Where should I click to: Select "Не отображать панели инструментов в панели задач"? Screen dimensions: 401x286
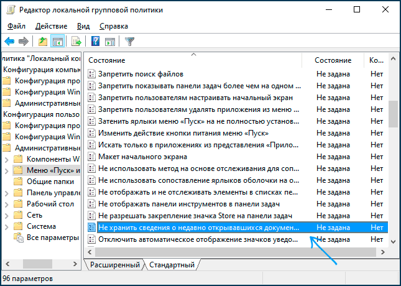[189, 204]
